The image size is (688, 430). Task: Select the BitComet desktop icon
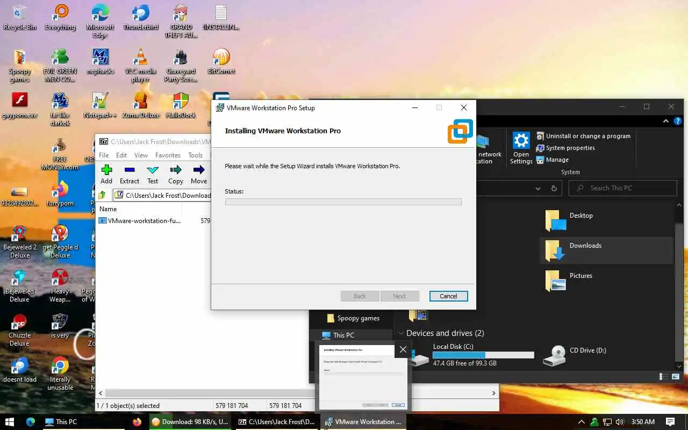[221, 61]
